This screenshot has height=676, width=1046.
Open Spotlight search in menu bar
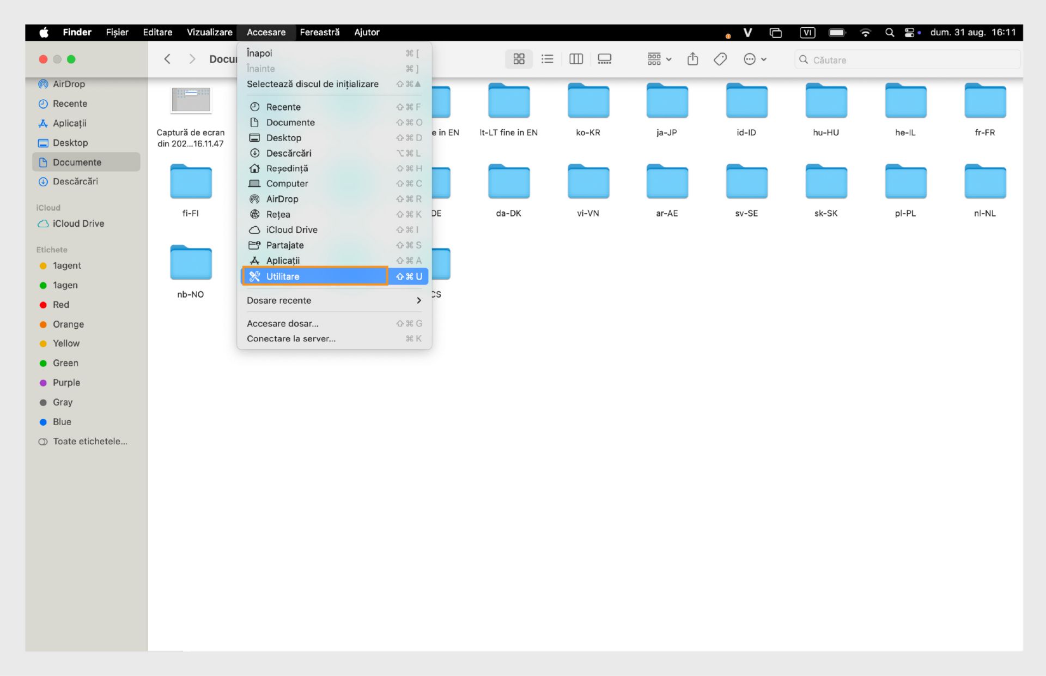click(x=889, y=33)
